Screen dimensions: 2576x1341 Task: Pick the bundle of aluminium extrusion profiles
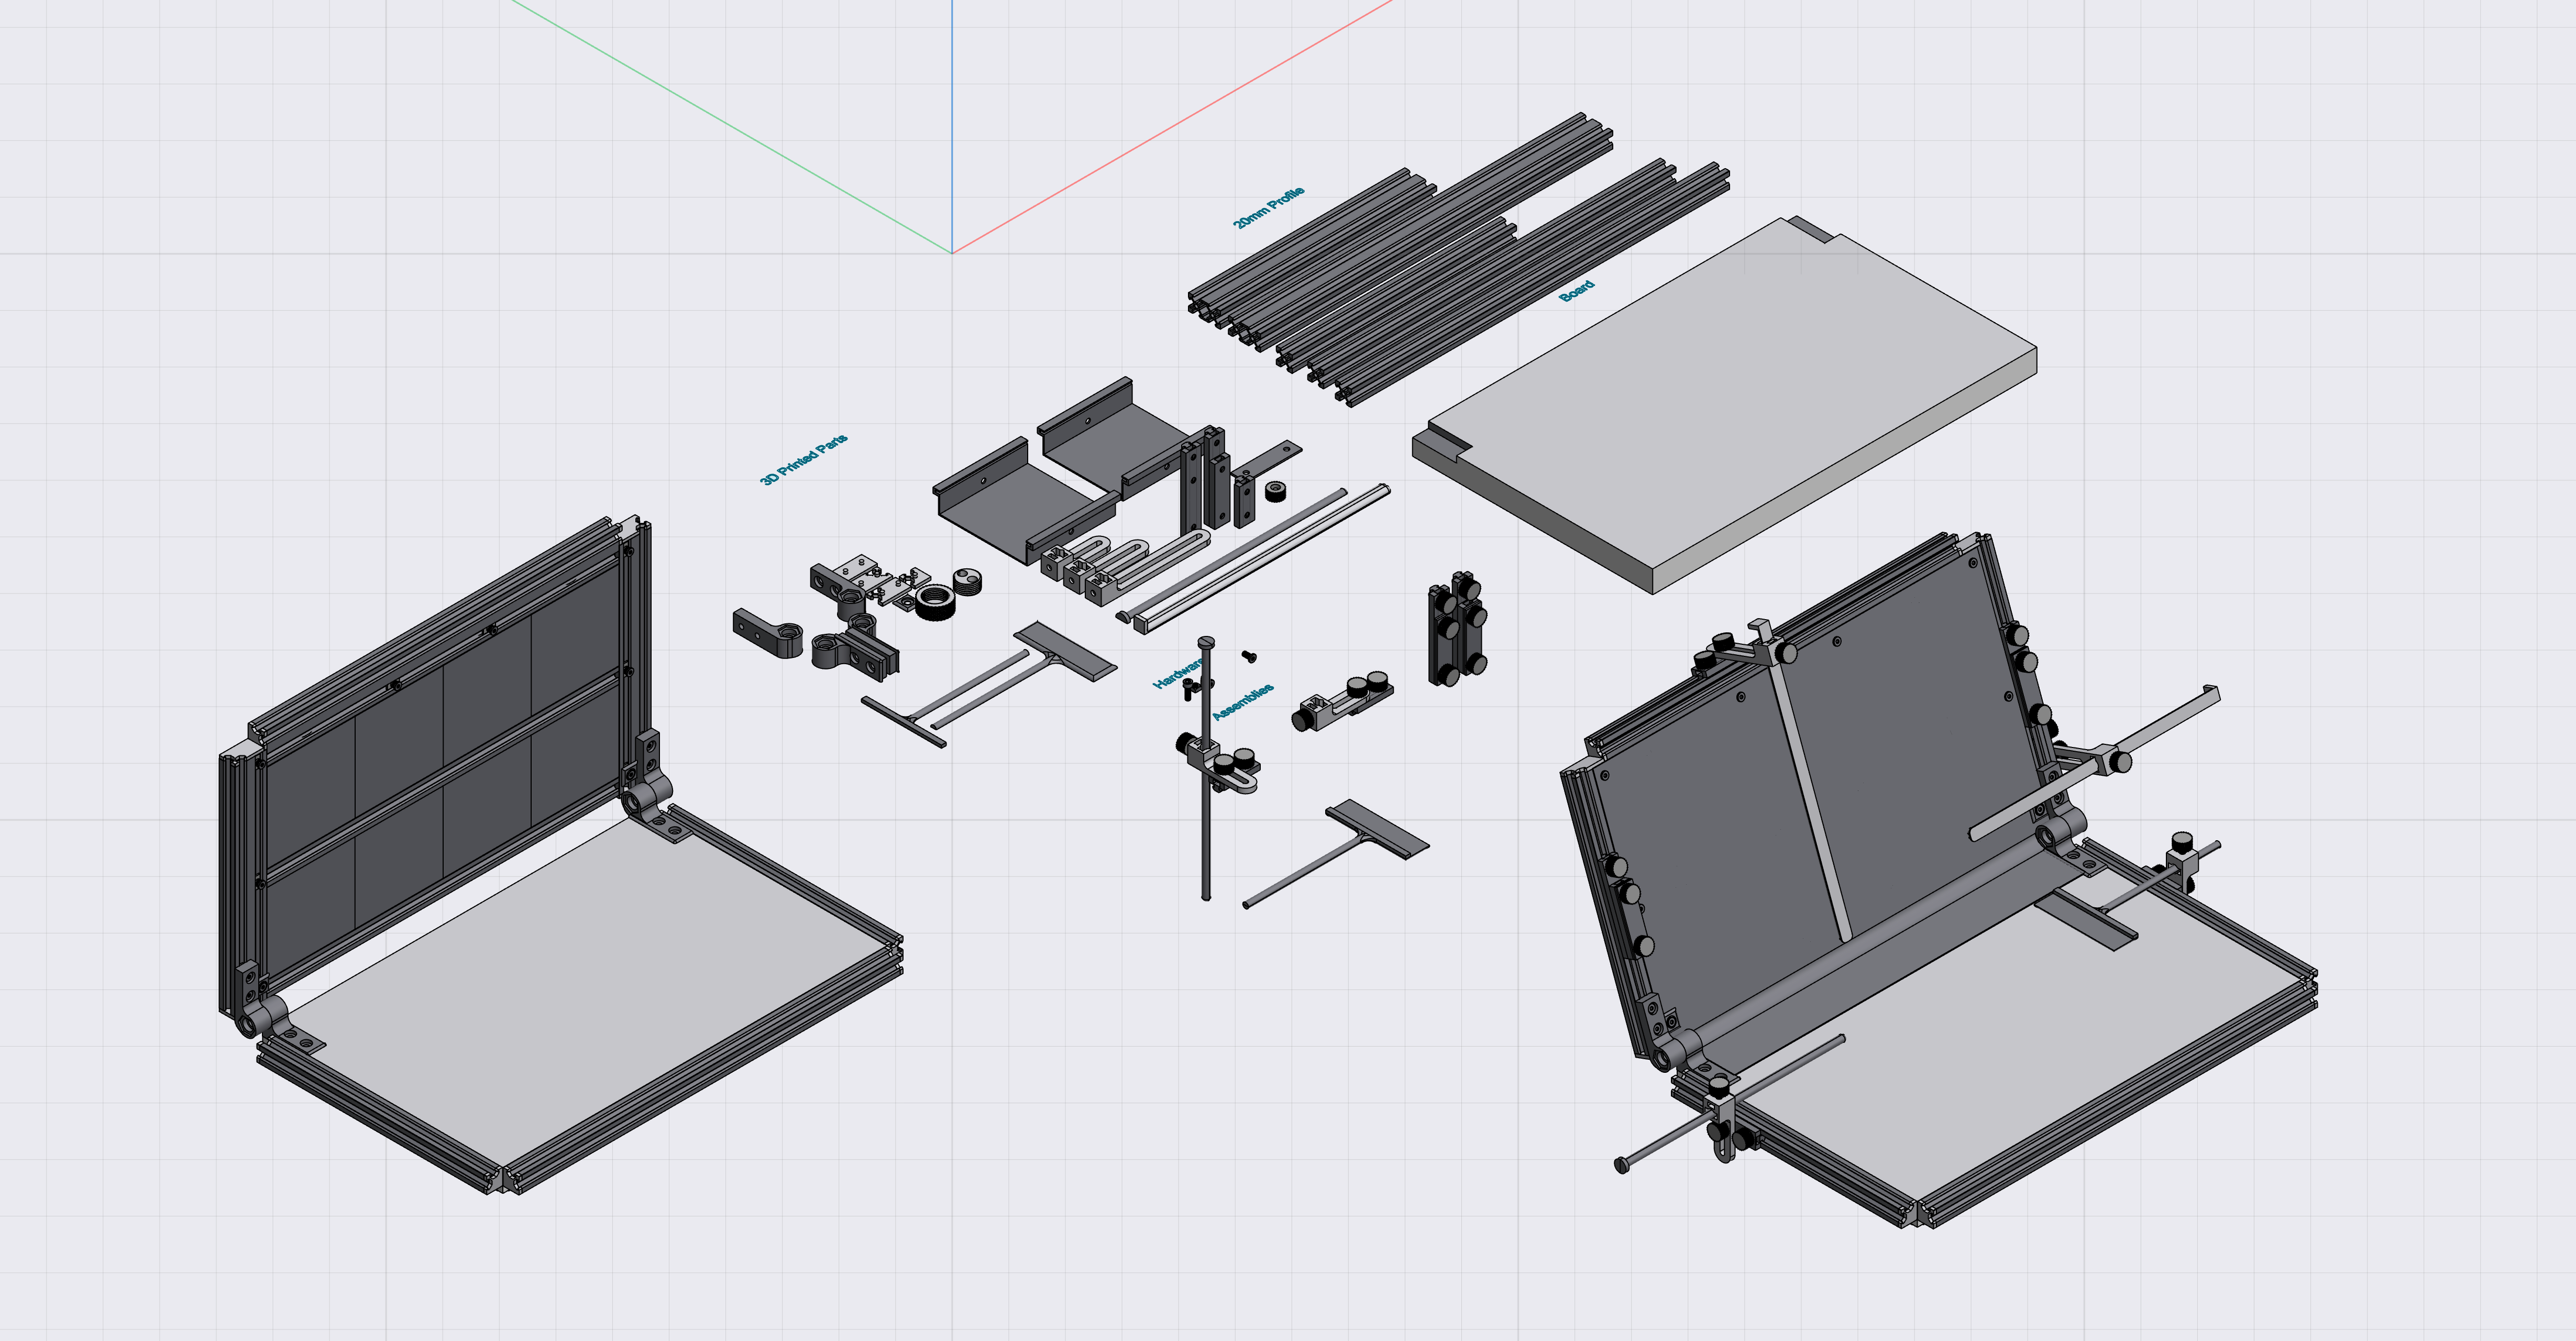tap(1459, 260)
